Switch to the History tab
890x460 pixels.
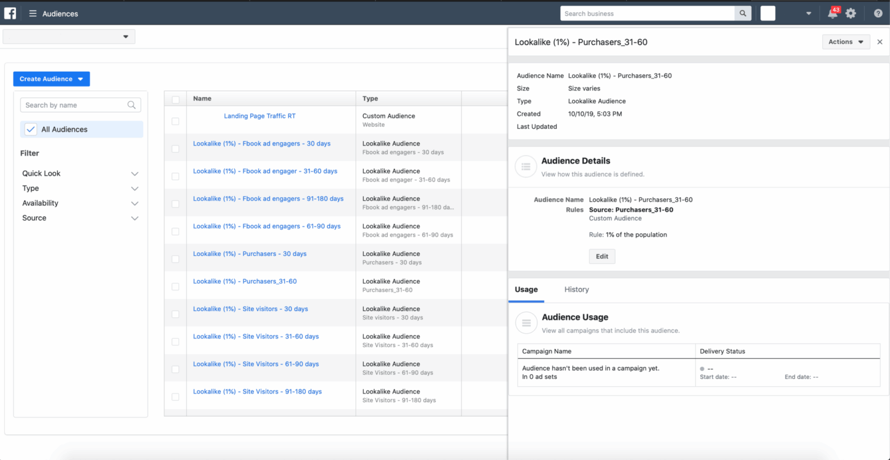tap(576, 289)
